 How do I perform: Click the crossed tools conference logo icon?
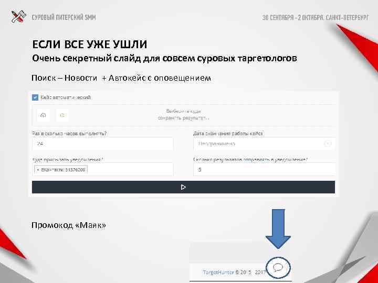[18, 17]
